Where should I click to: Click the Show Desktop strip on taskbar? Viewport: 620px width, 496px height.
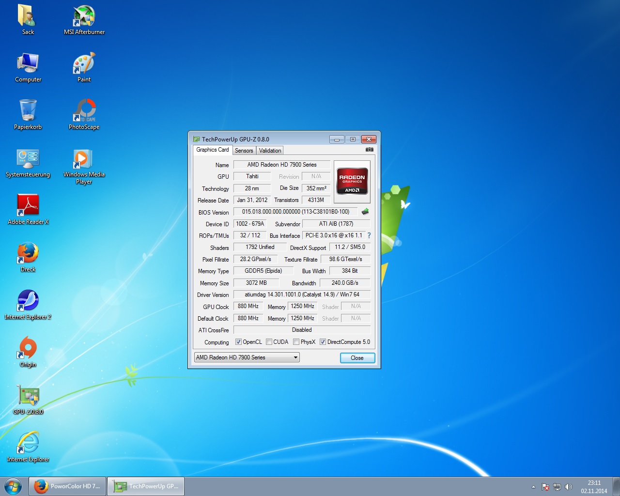pyautogui.click(x=616, y=486)
